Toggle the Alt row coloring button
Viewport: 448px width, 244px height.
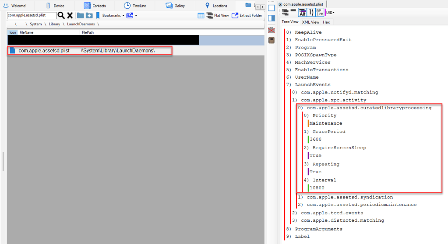point(302,12)
